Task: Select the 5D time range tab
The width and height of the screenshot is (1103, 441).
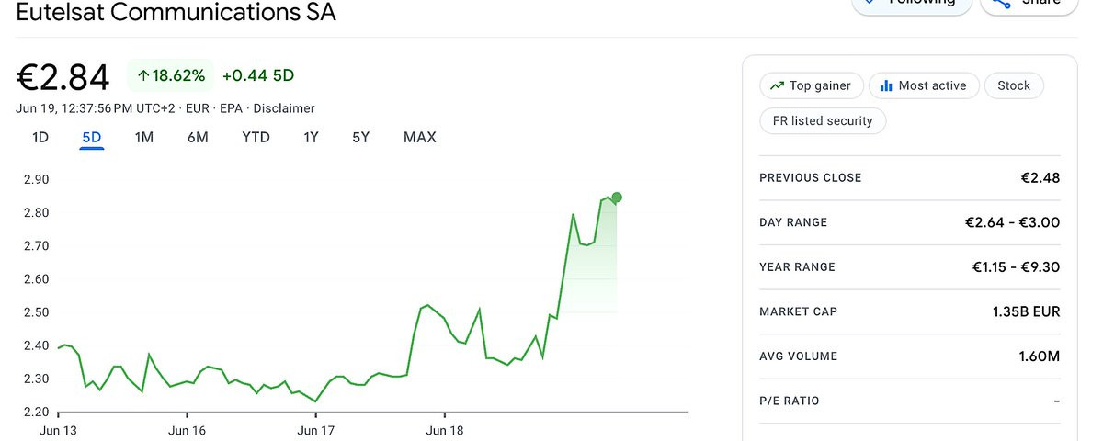Action: pos(92,138)
